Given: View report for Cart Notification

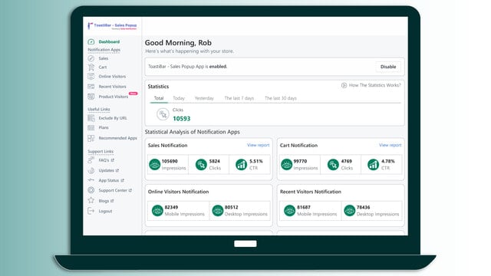Looking at the screenshot, I should click(x=390, y=145).
